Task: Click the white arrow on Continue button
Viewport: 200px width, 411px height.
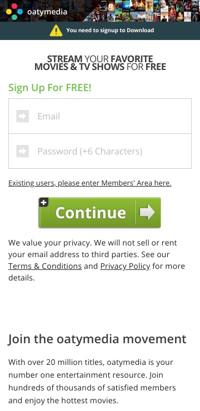Action: pyautogui.click(x=147, y=212)
